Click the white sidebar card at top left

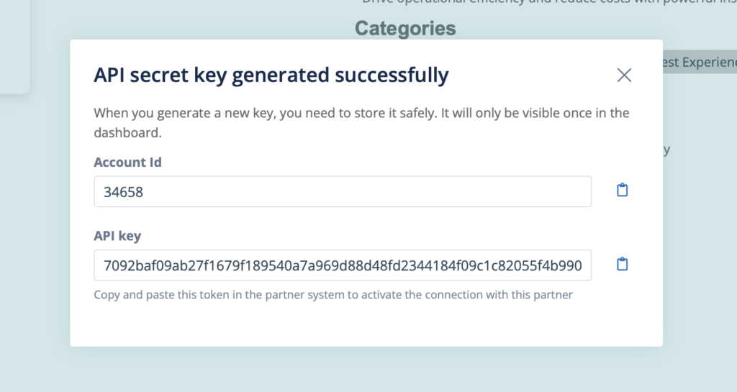tap(14, 47)
